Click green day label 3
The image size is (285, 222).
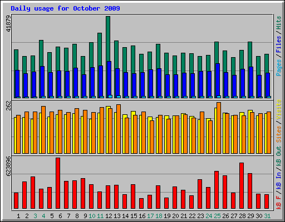point(35,216)
